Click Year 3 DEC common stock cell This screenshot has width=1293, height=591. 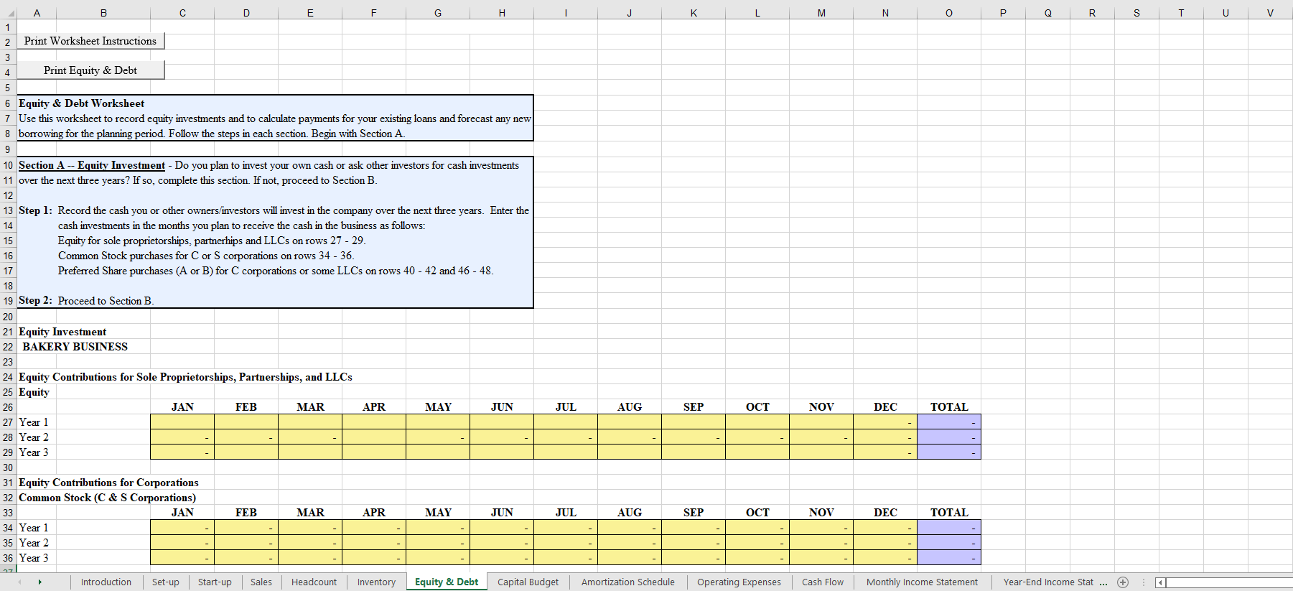pyautogui.click(x=884, y=558)
